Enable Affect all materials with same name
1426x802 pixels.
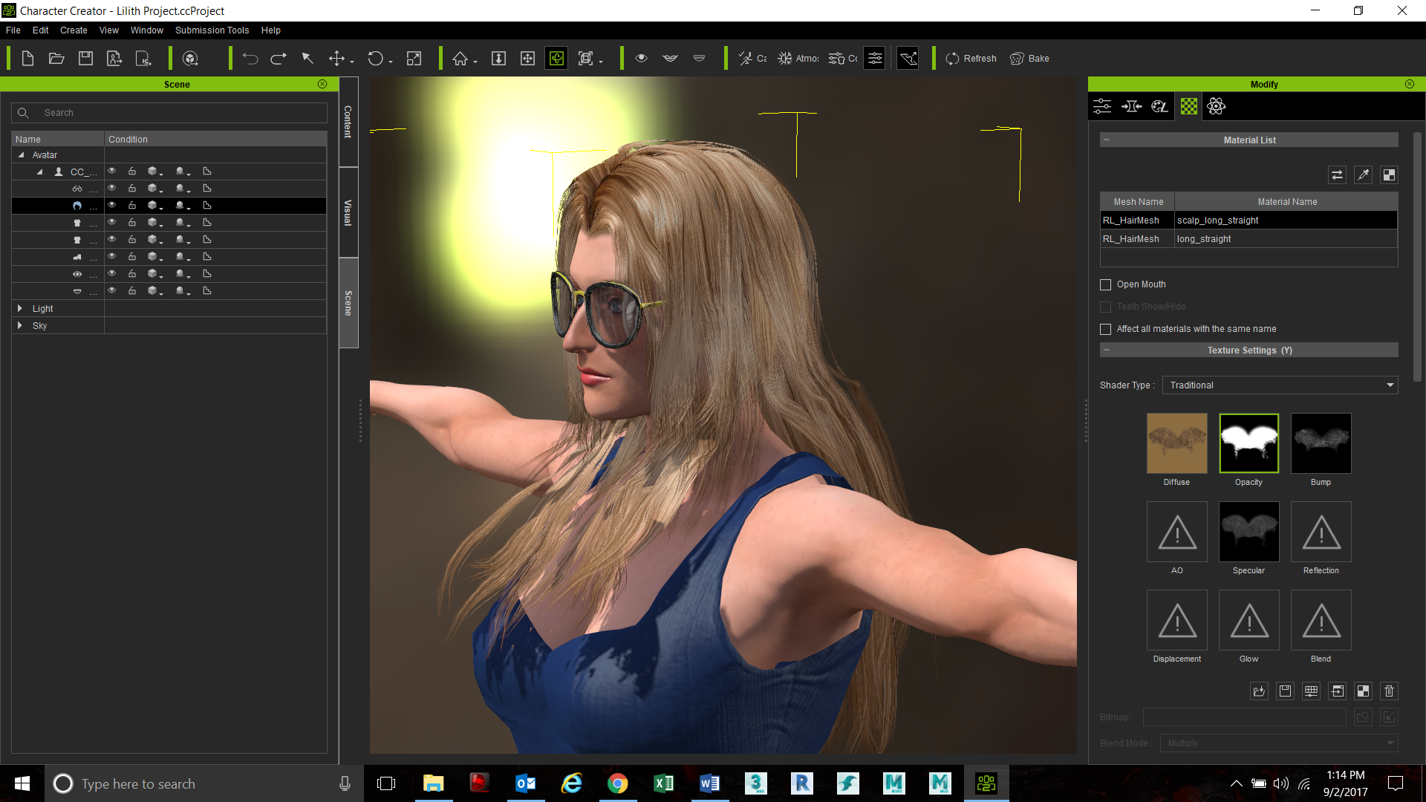[1106, 328]
